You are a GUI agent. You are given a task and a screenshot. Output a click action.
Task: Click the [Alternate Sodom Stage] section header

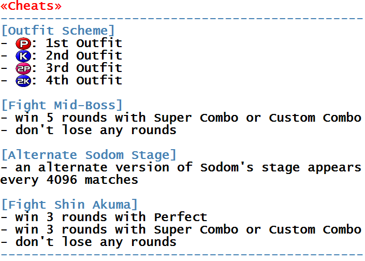(89, 155)
